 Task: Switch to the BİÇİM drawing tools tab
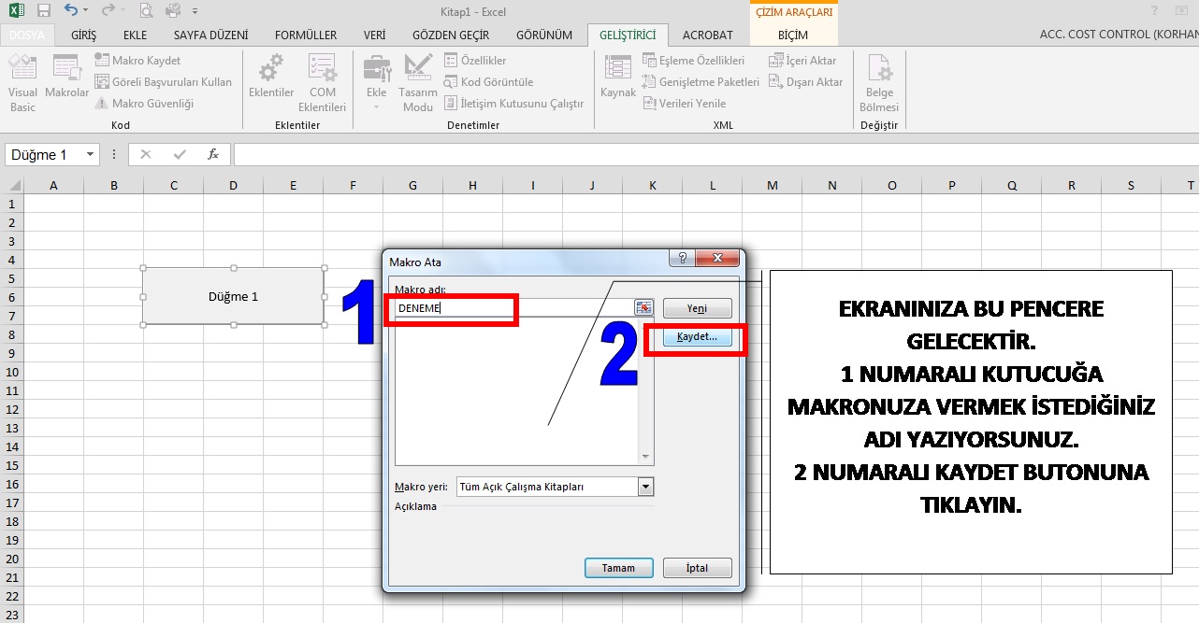pos(793,35)
